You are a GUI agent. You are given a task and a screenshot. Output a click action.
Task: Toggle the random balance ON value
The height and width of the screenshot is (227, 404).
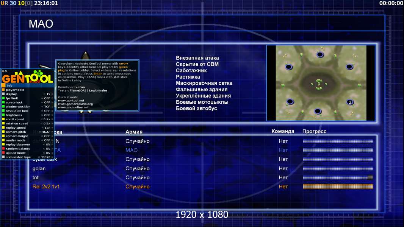click(48, 149)
